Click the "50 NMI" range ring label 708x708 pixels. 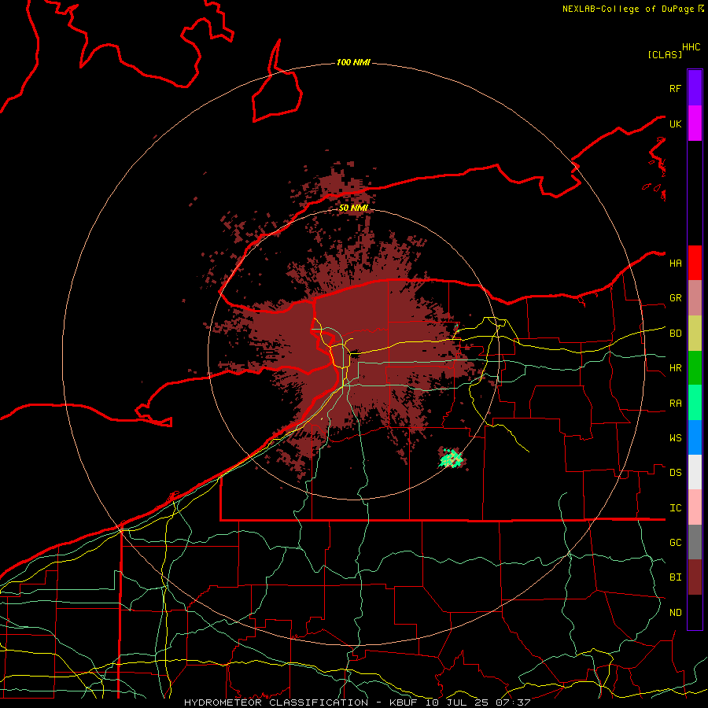coord(353,208)
